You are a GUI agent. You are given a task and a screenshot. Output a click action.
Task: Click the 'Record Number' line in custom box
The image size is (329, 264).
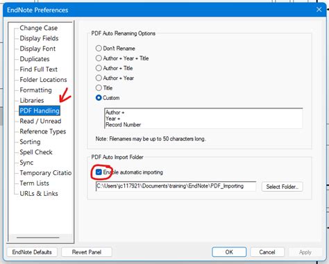click(x=124, y=125)
